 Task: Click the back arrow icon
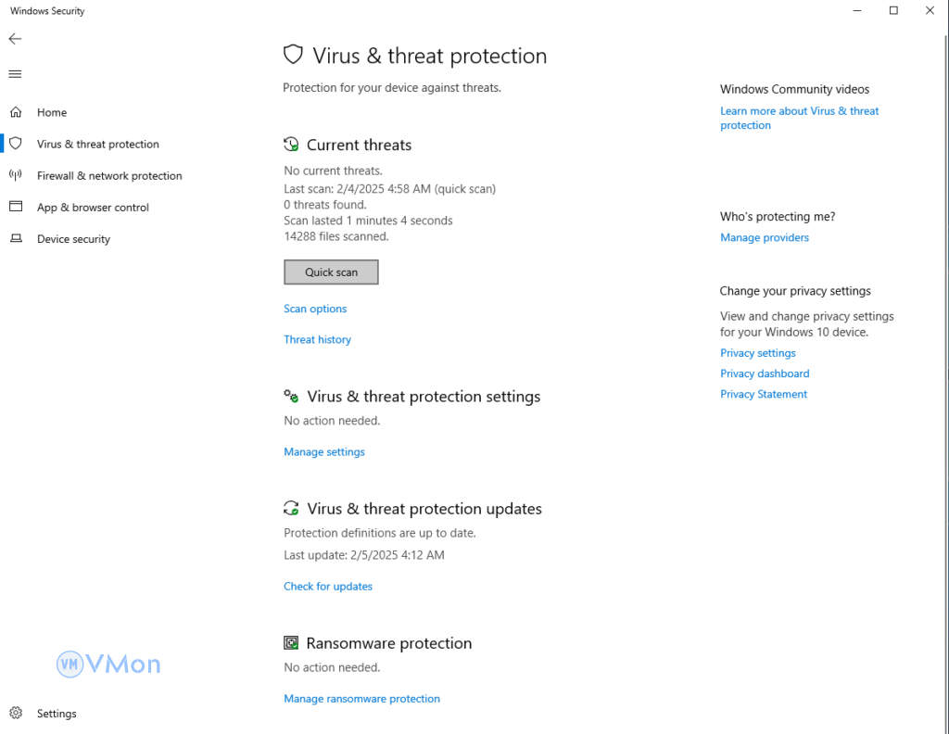(x=15, y=39)
